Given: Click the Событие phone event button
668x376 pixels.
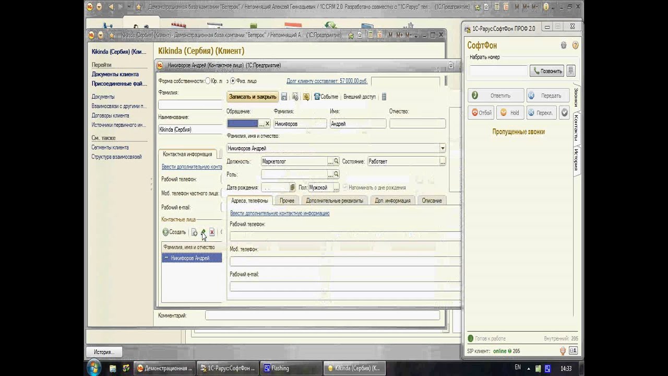Looking at the screenshot, I should coord(326,97).
